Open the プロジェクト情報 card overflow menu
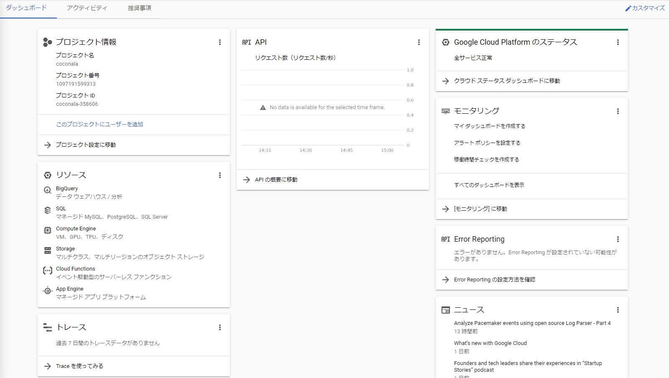 pyautogui.click(x=220, y=42)
